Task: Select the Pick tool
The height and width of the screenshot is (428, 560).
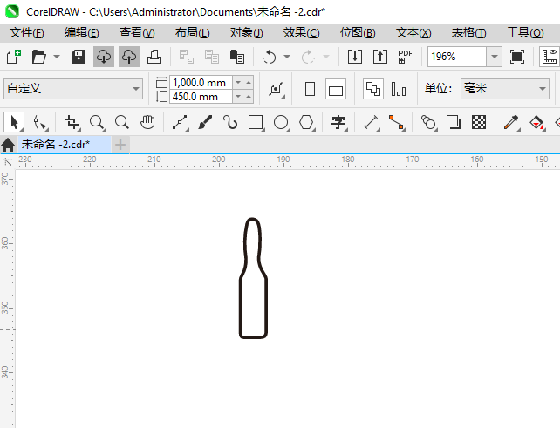Action: coord(14,122)
